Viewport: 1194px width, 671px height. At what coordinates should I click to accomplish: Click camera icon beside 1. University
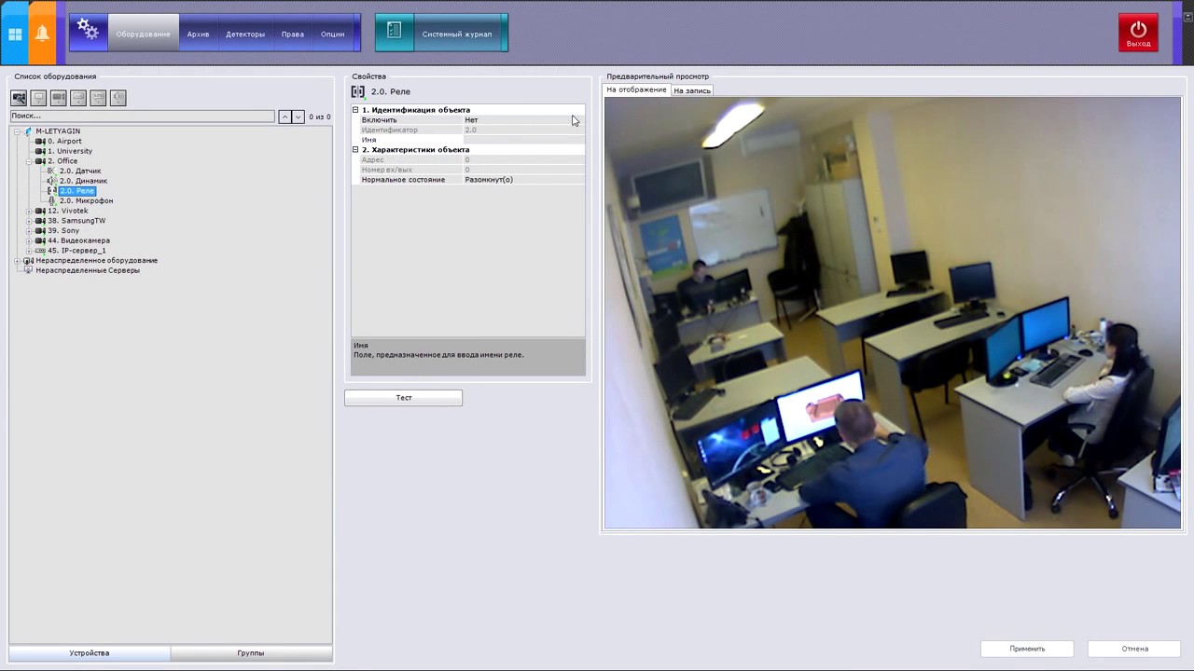click(x=40, y=151)
